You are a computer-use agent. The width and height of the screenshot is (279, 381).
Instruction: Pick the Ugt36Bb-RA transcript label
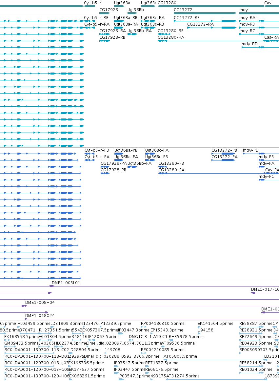[x=140, y=31]
